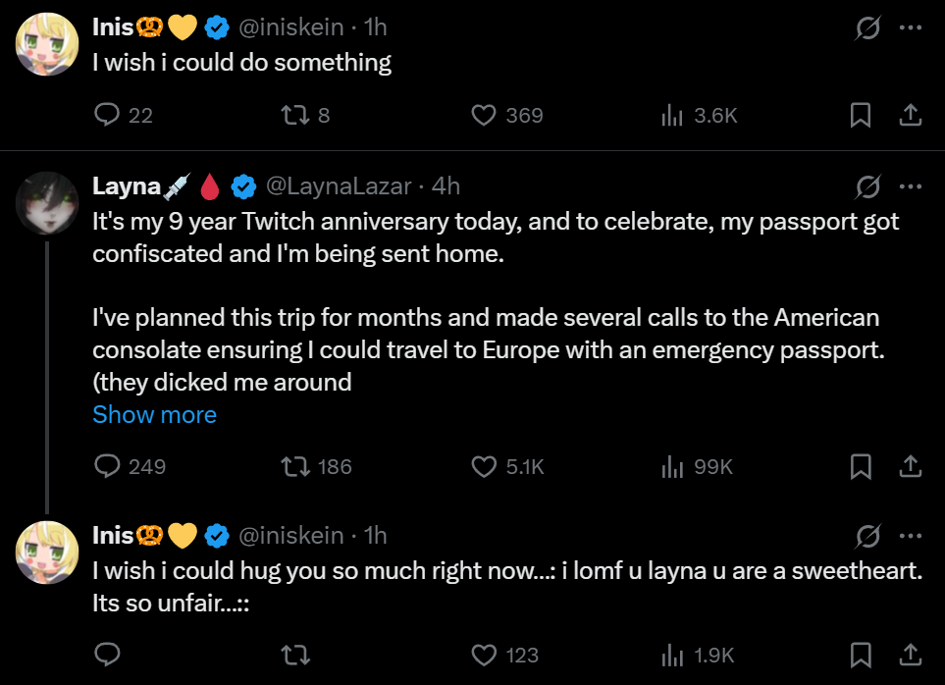View analytics of the 3.6K views tweet

672,116
